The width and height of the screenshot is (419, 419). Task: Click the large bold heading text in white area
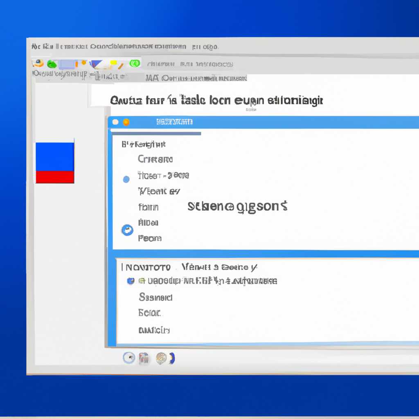(216, 100)
